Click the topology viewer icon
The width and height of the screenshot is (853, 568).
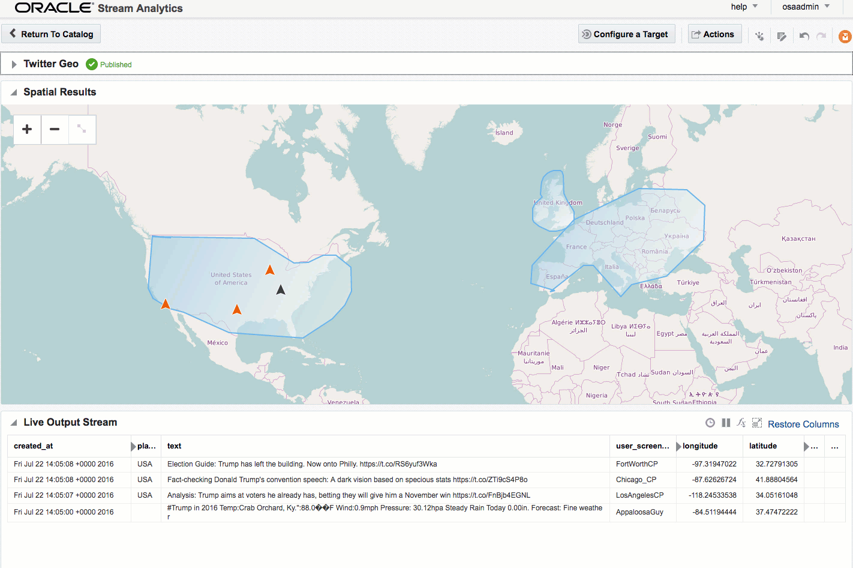coord(759,36)
